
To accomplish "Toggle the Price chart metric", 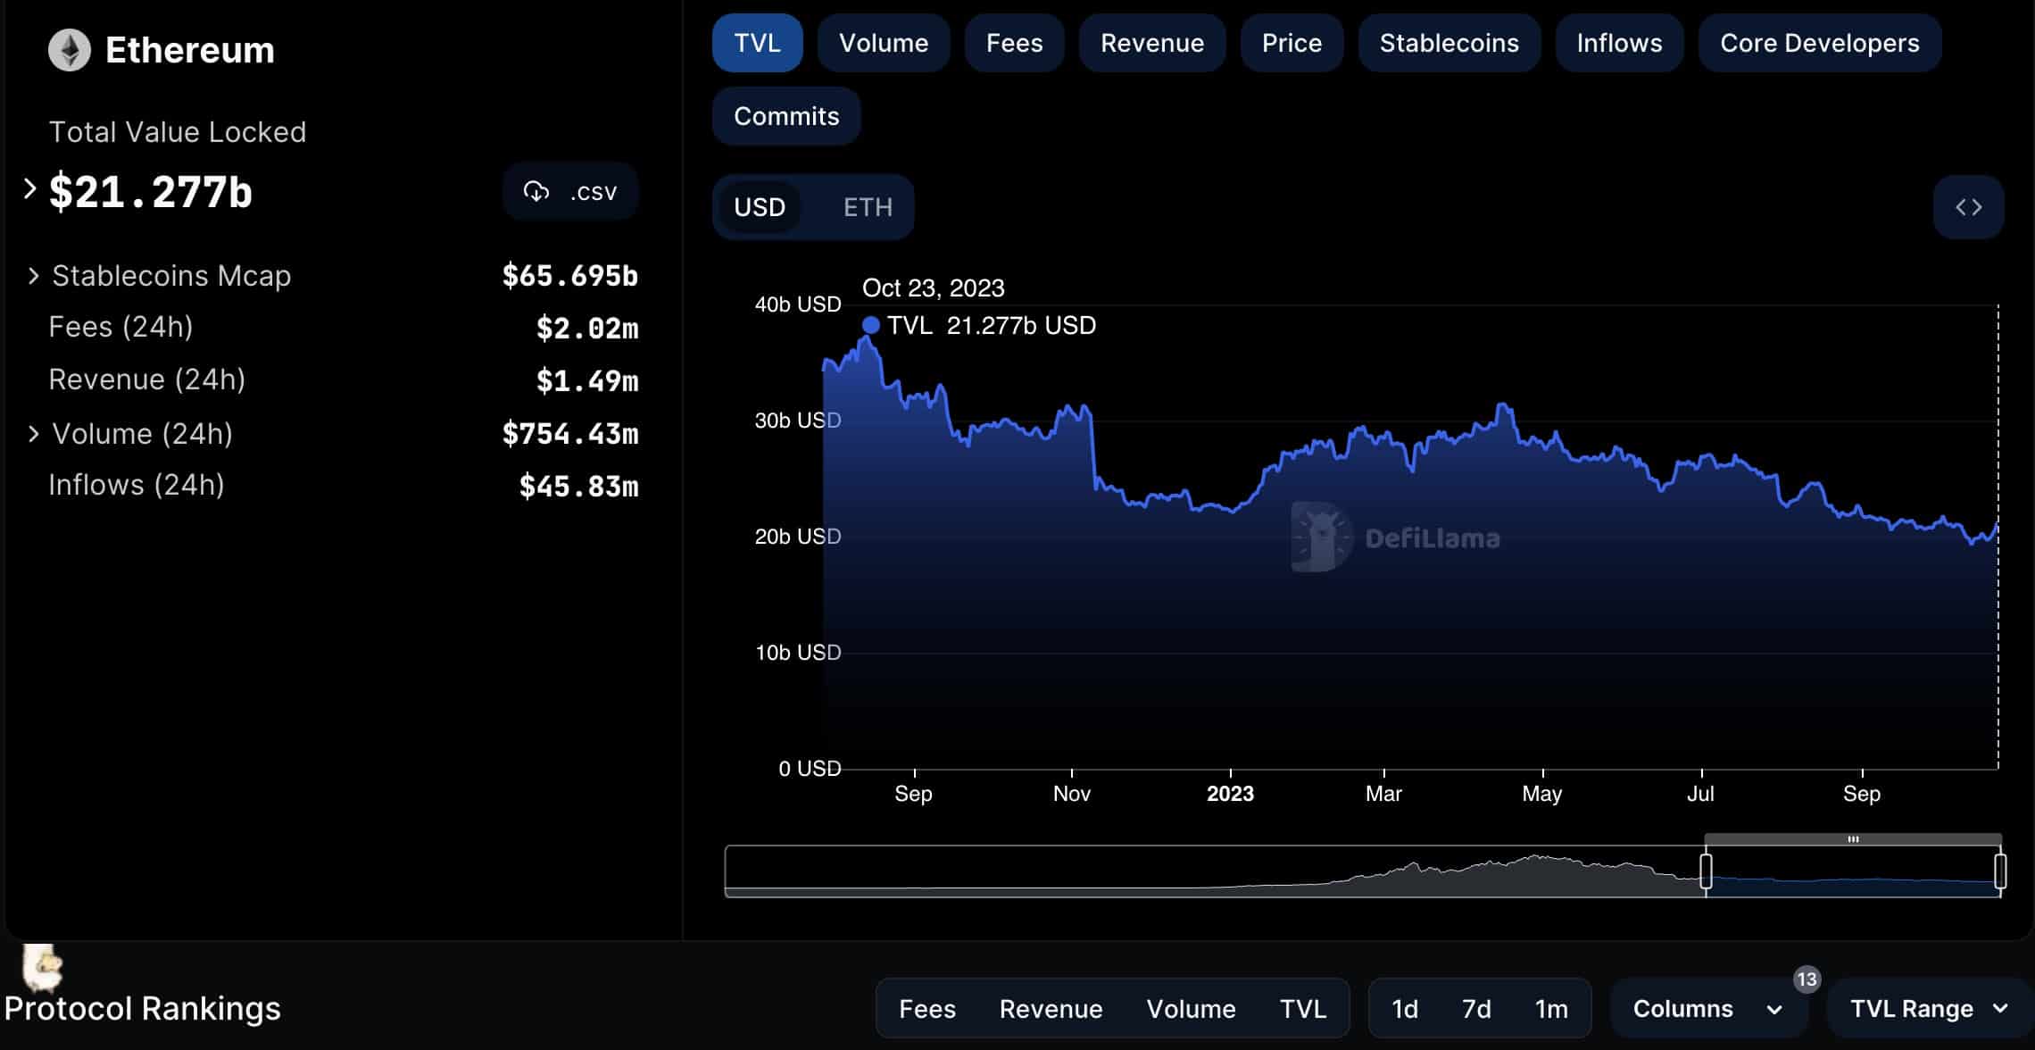I will [1292, 43].
